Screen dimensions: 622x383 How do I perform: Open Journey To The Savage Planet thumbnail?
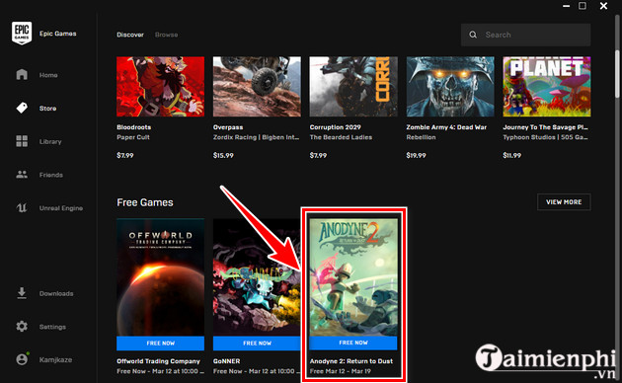pyautogui.click(x=547, y=87)
